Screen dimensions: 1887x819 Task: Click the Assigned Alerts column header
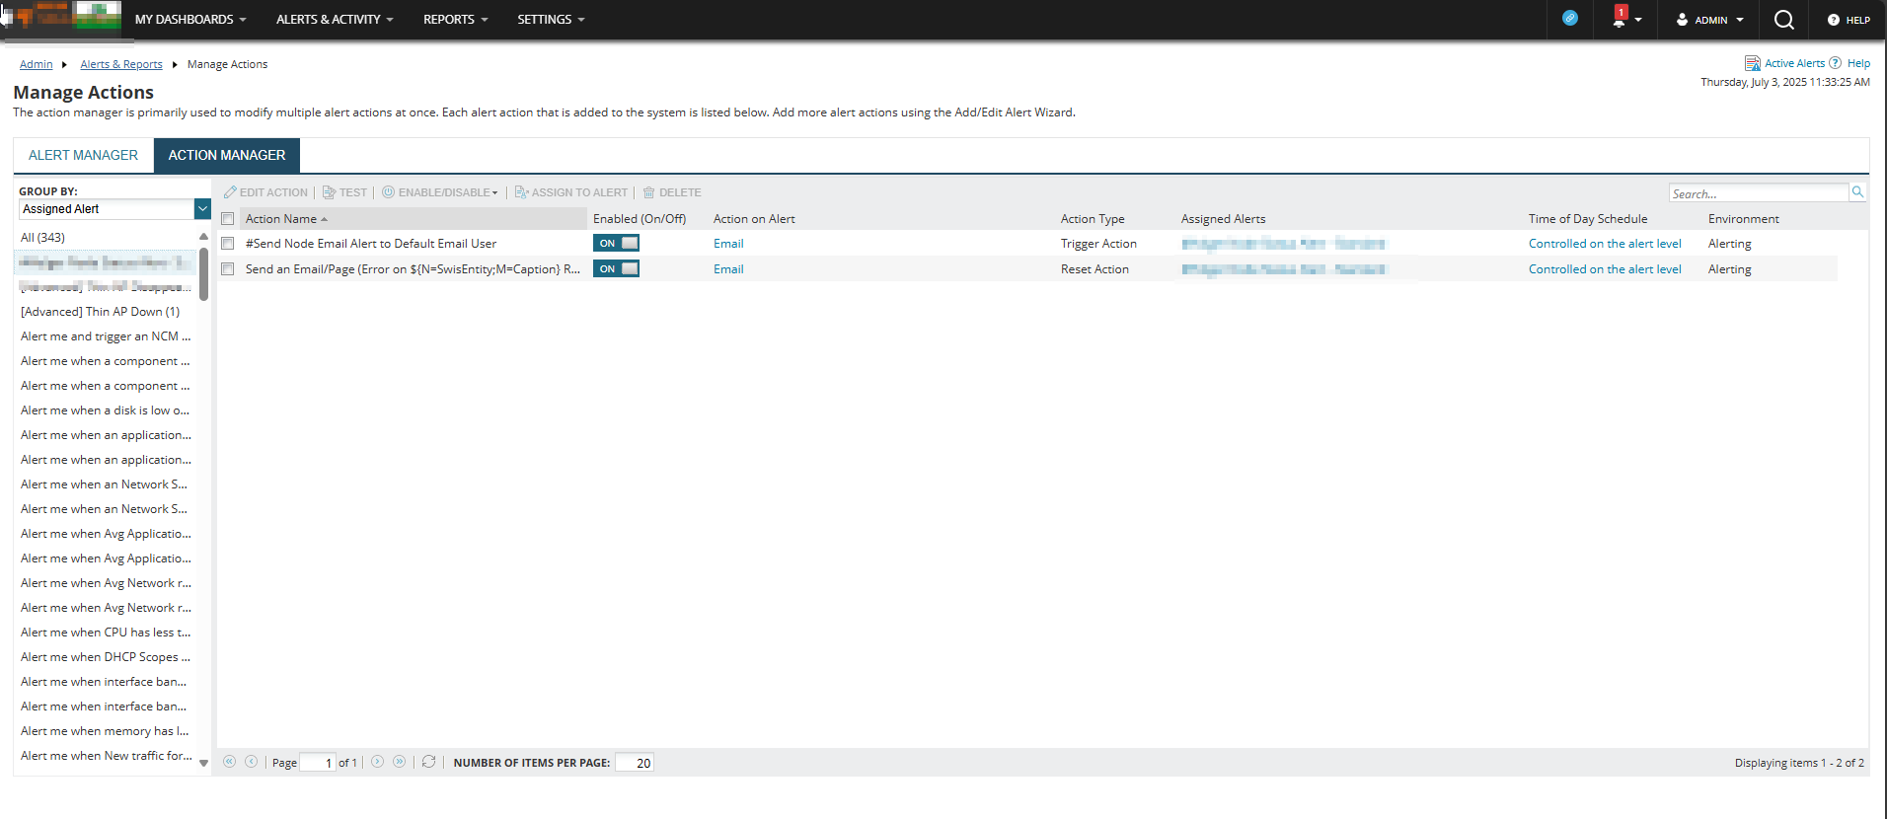1223,219
